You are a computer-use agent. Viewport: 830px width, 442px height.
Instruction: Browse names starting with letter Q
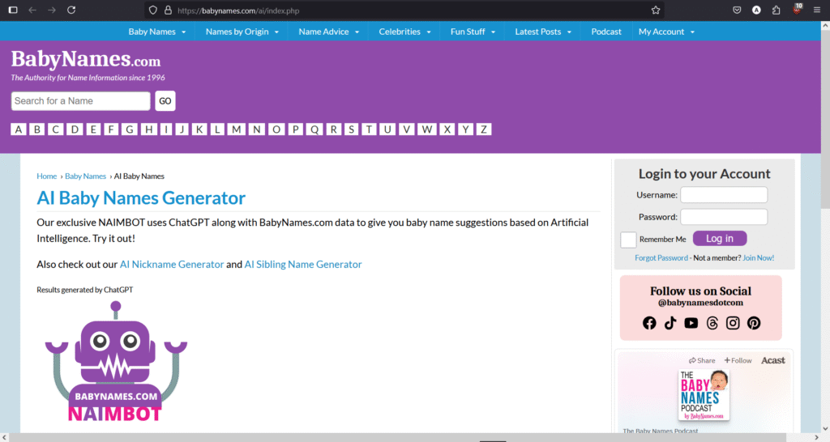point(314,130)
